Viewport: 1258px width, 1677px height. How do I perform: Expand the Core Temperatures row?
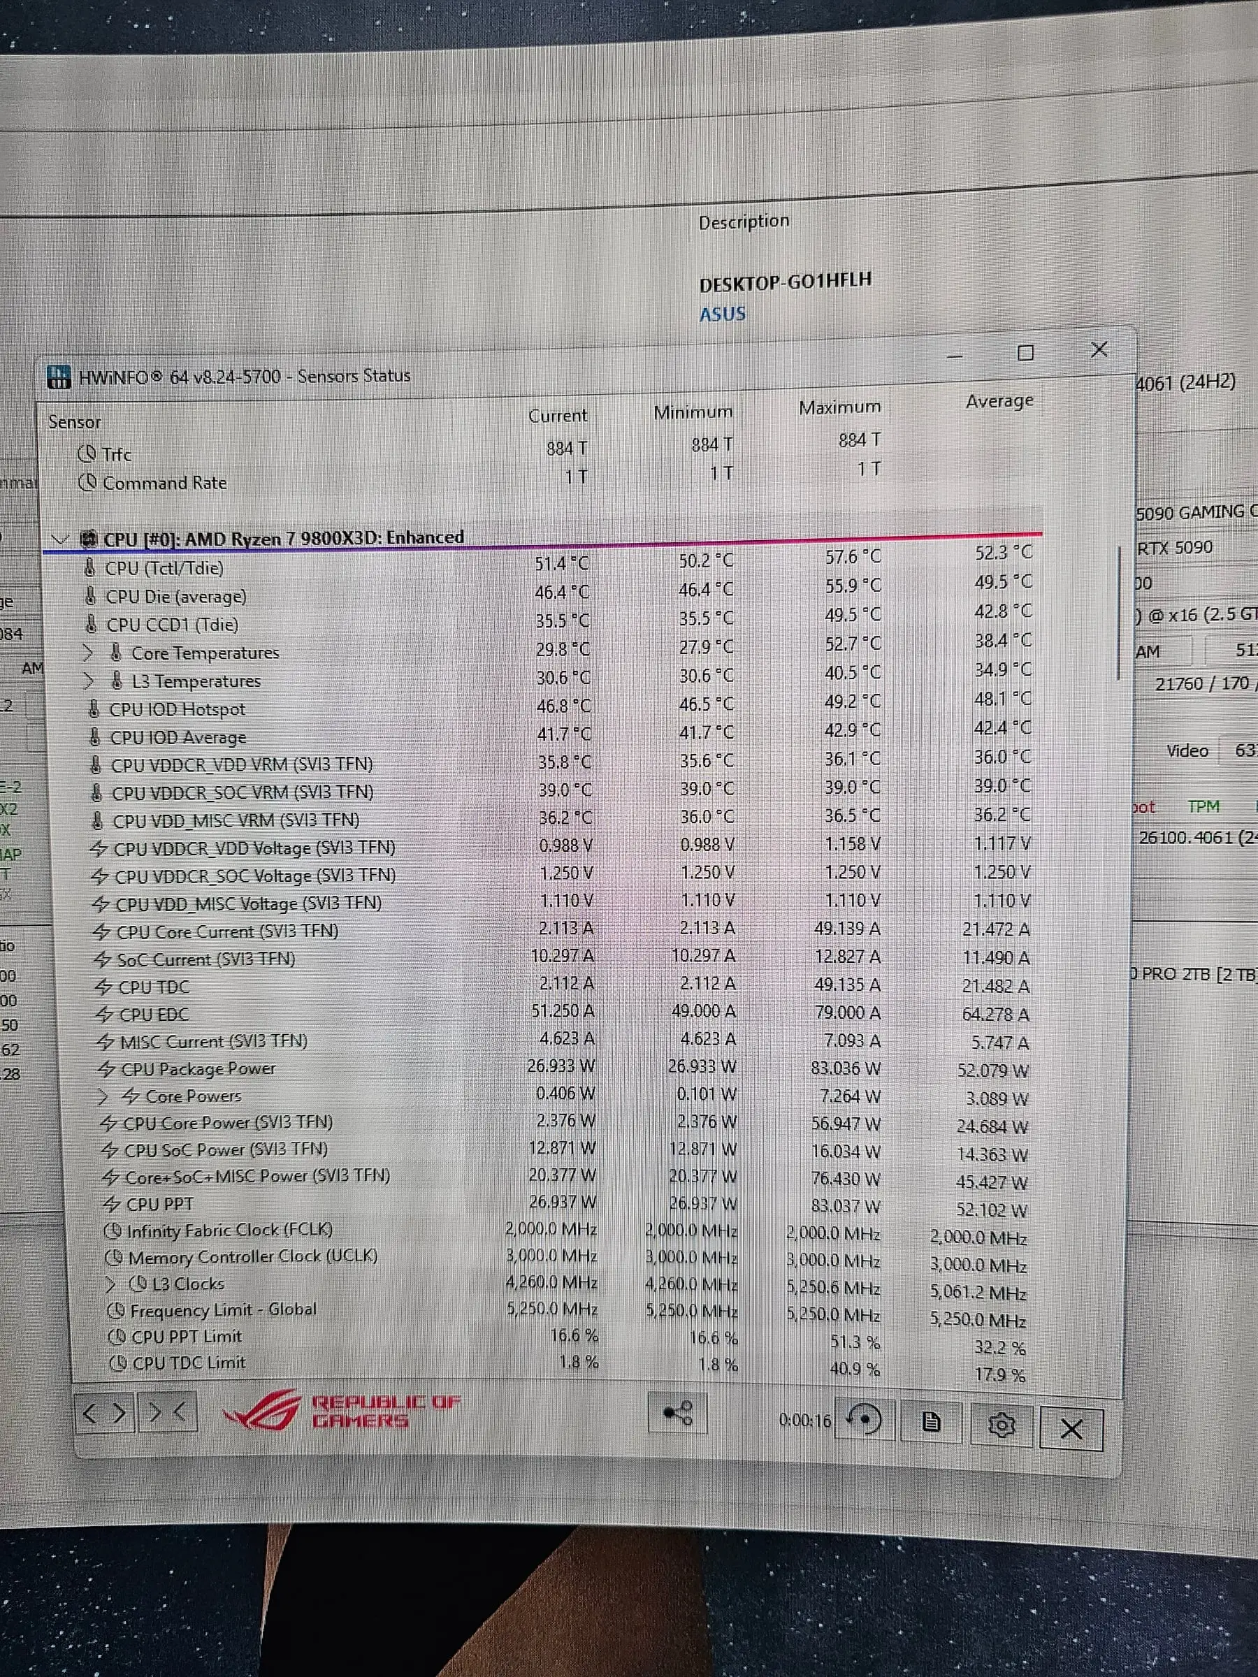[x=88, y=653]
